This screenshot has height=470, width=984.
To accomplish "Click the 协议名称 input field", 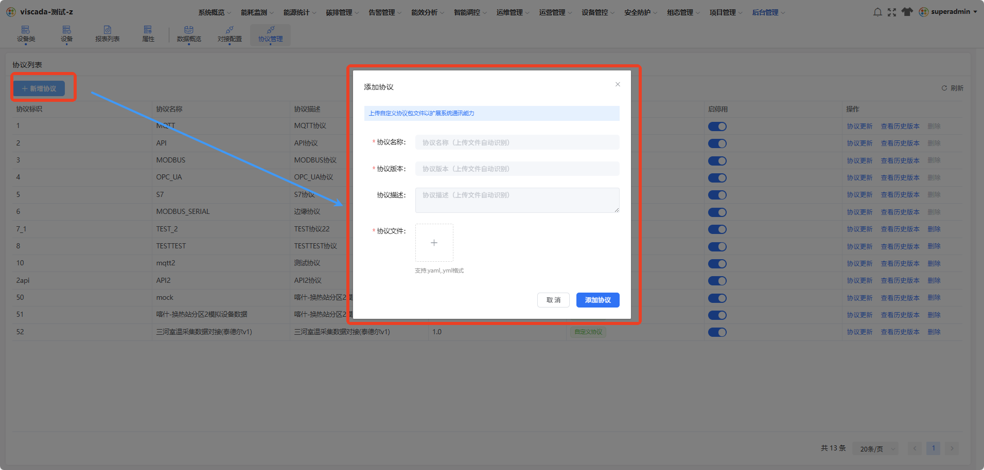I will pos(517,142).
